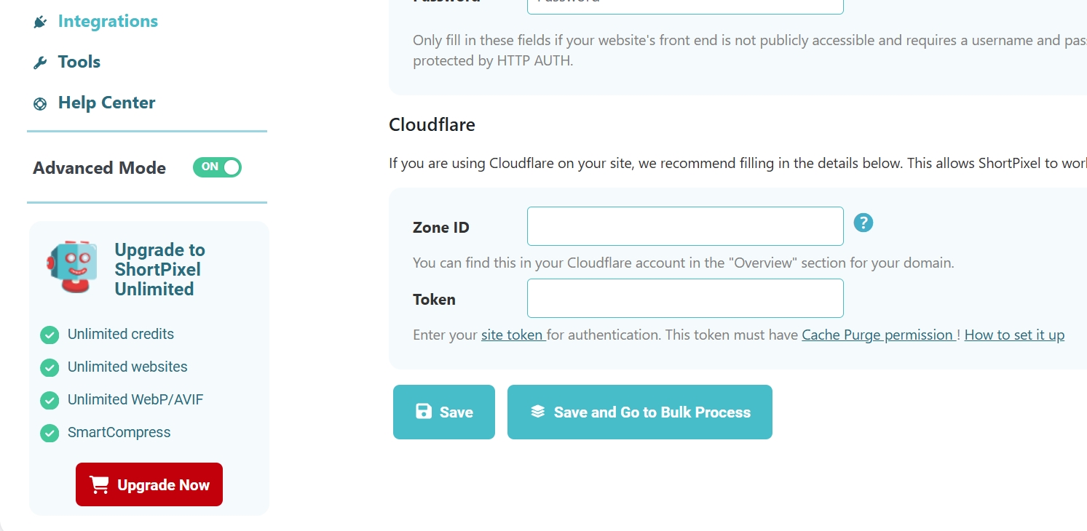1087x531 pixels.
Task: Click the layers icon on Save and Go button
Action: click(537, 411)
